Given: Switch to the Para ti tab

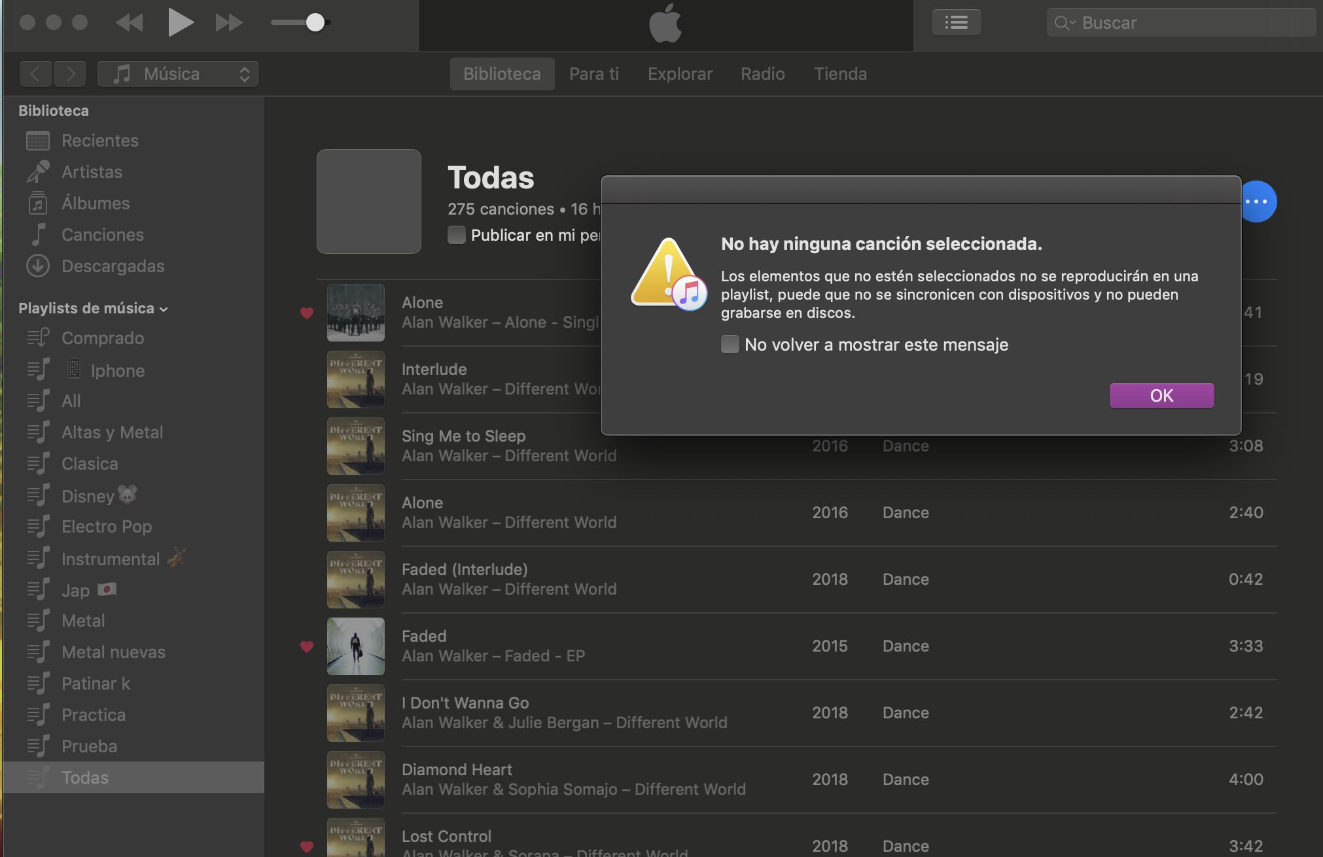Looking at the screenshot, I should coord(593,74).
